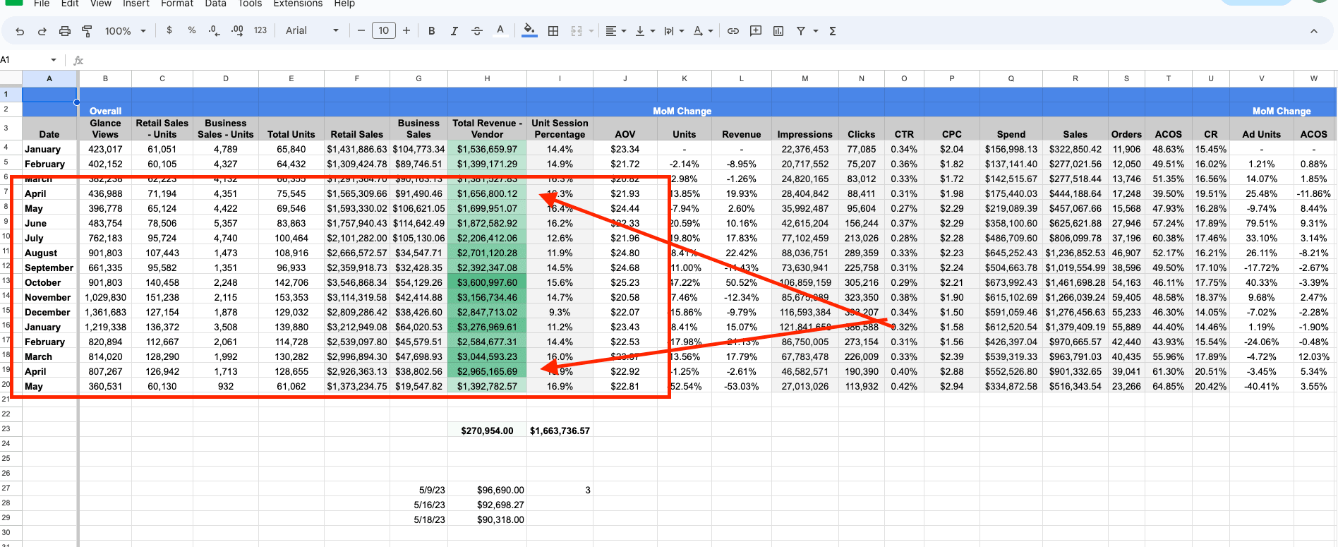
Task: Insert a chart from the toolbar
Action: [778, 31]
